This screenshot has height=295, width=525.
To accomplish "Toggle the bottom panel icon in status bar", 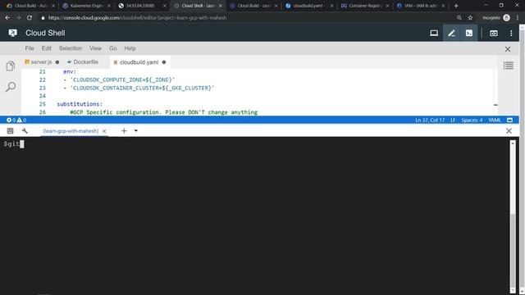I will point(509,120).
